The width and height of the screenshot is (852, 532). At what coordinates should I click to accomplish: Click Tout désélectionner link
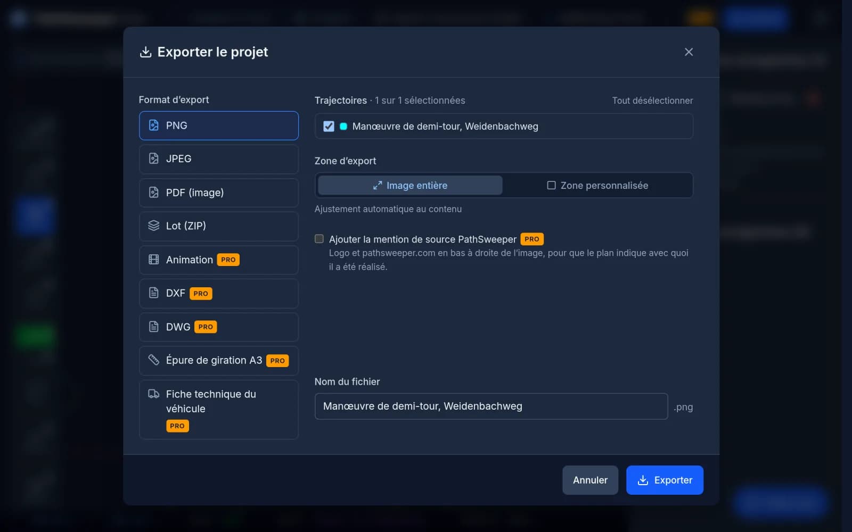(x=652, y=101)
